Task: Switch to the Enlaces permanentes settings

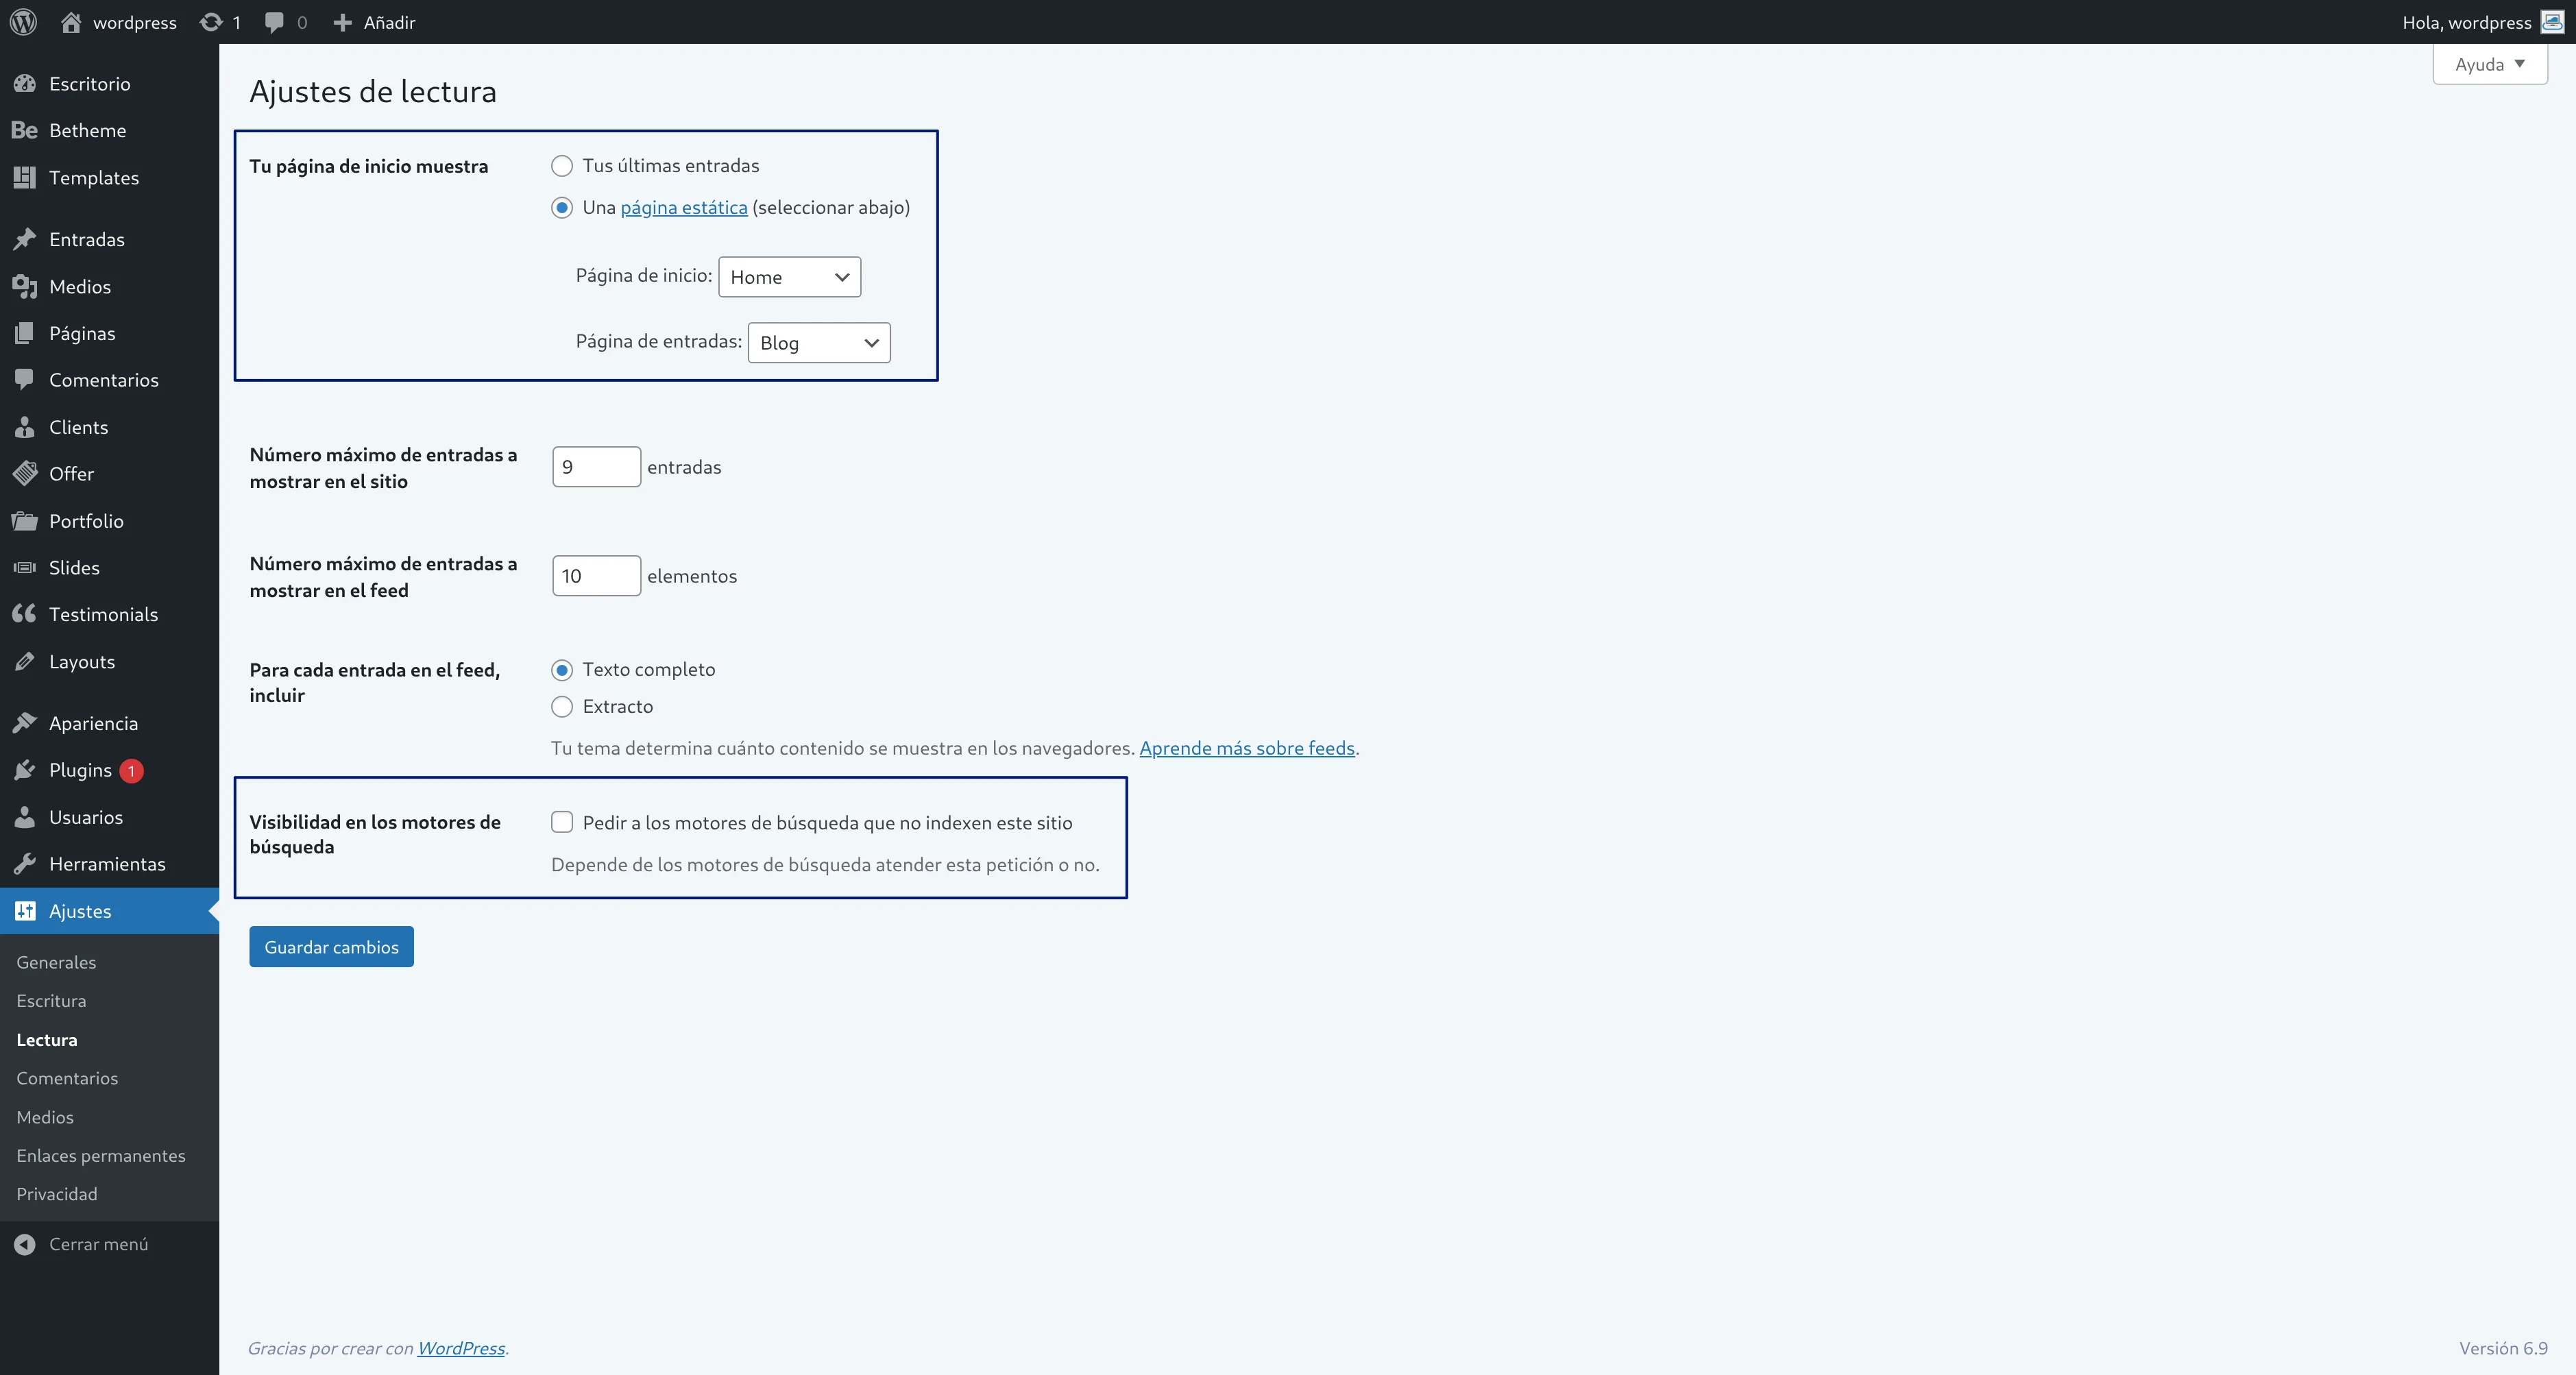Action: coord(101,1155)
